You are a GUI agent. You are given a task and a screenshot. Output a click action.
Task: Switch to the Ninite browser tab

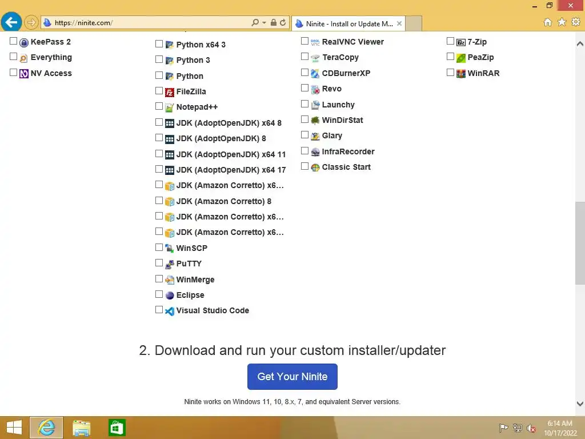click(x=348, y=24)
